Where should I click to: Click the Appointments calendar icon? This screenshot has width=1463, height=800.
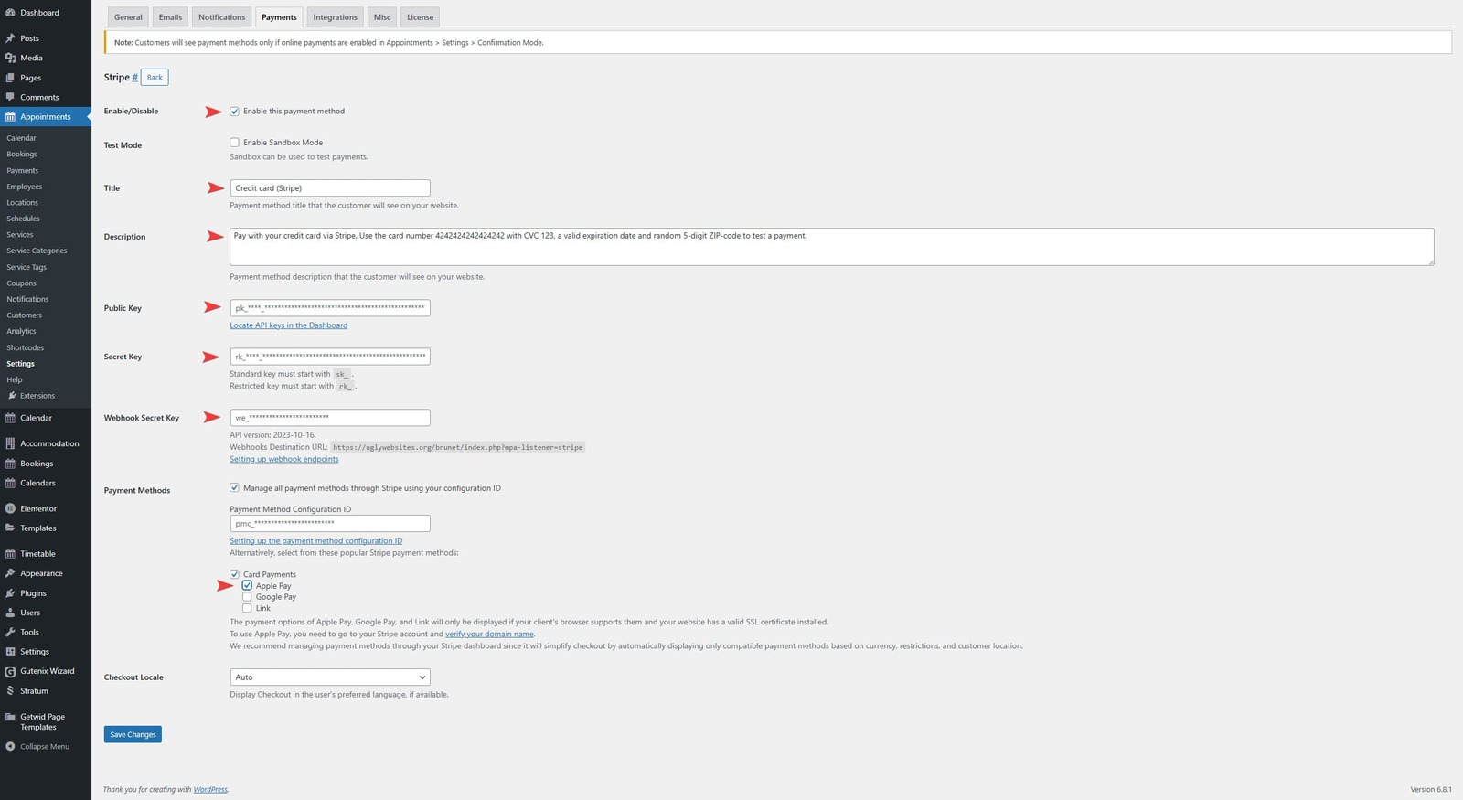tap(10, 117)
